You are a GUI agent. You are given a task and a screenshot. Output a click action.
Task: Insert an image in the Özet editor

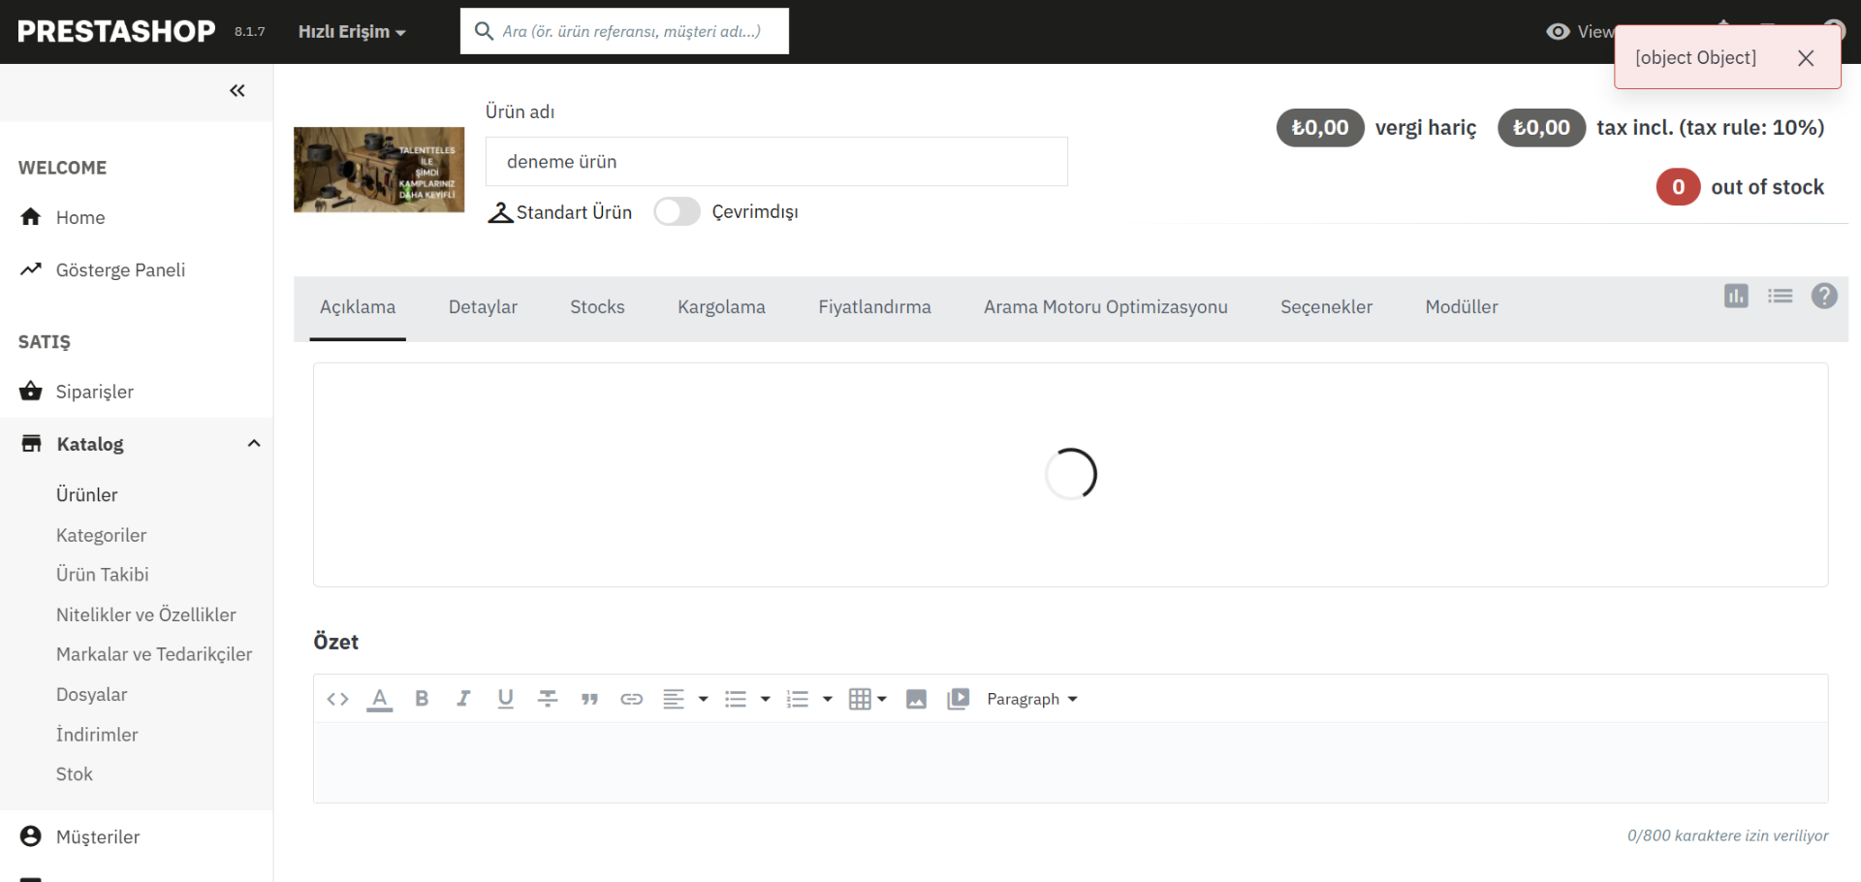pyautogui.click(x=916, y=700)
